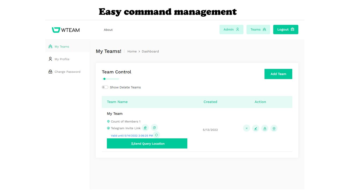Go to My Profile in sidebar
Image resolution: width=343 pixels, height=193 pixels.
[62, 59]
